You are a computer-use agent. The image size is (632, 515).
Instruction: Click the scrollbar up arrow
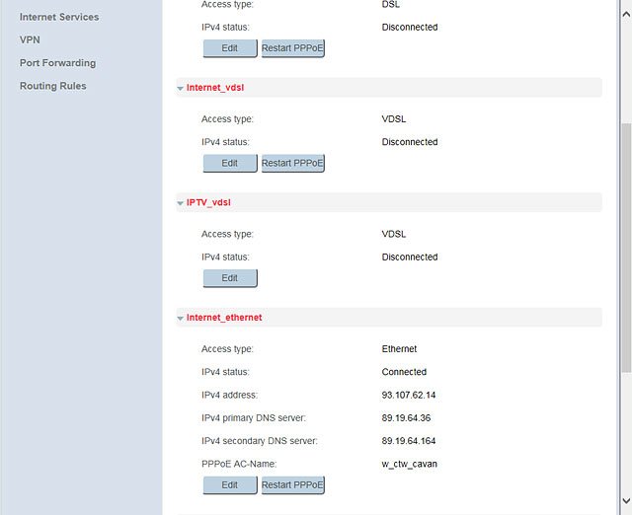[626, 15]
